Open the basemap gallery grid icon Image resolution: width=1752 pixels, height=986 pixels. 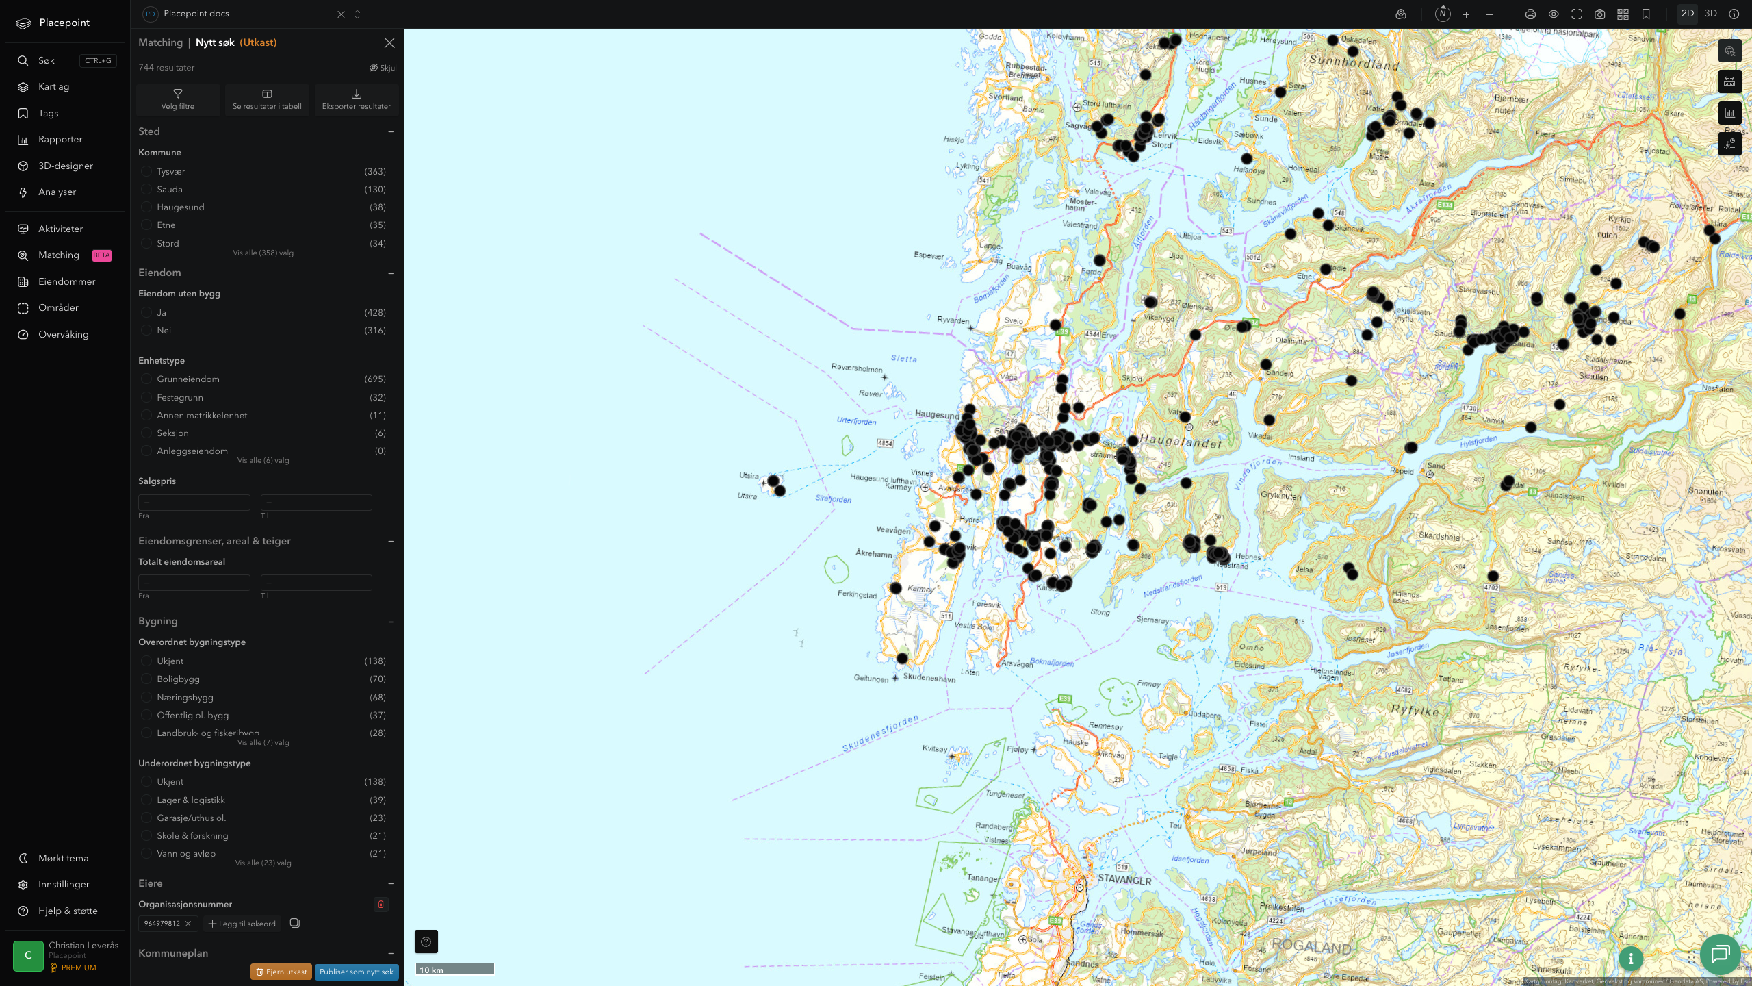click(x=1623, y=14)
